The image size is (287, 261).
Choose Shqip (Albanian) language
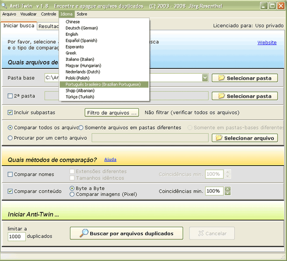coord(104,91)
